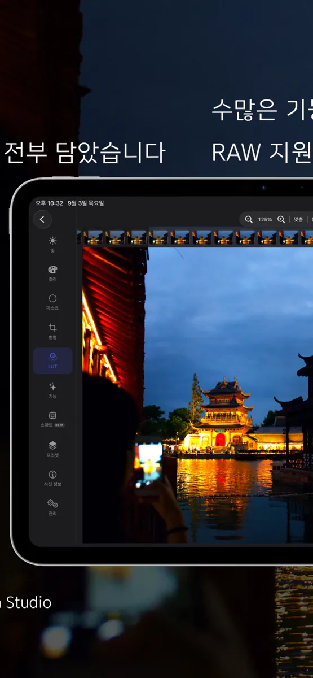
Task: Tap the BETA badge beside 스마트
Action: pyautogui.click(x=60, y=425)
